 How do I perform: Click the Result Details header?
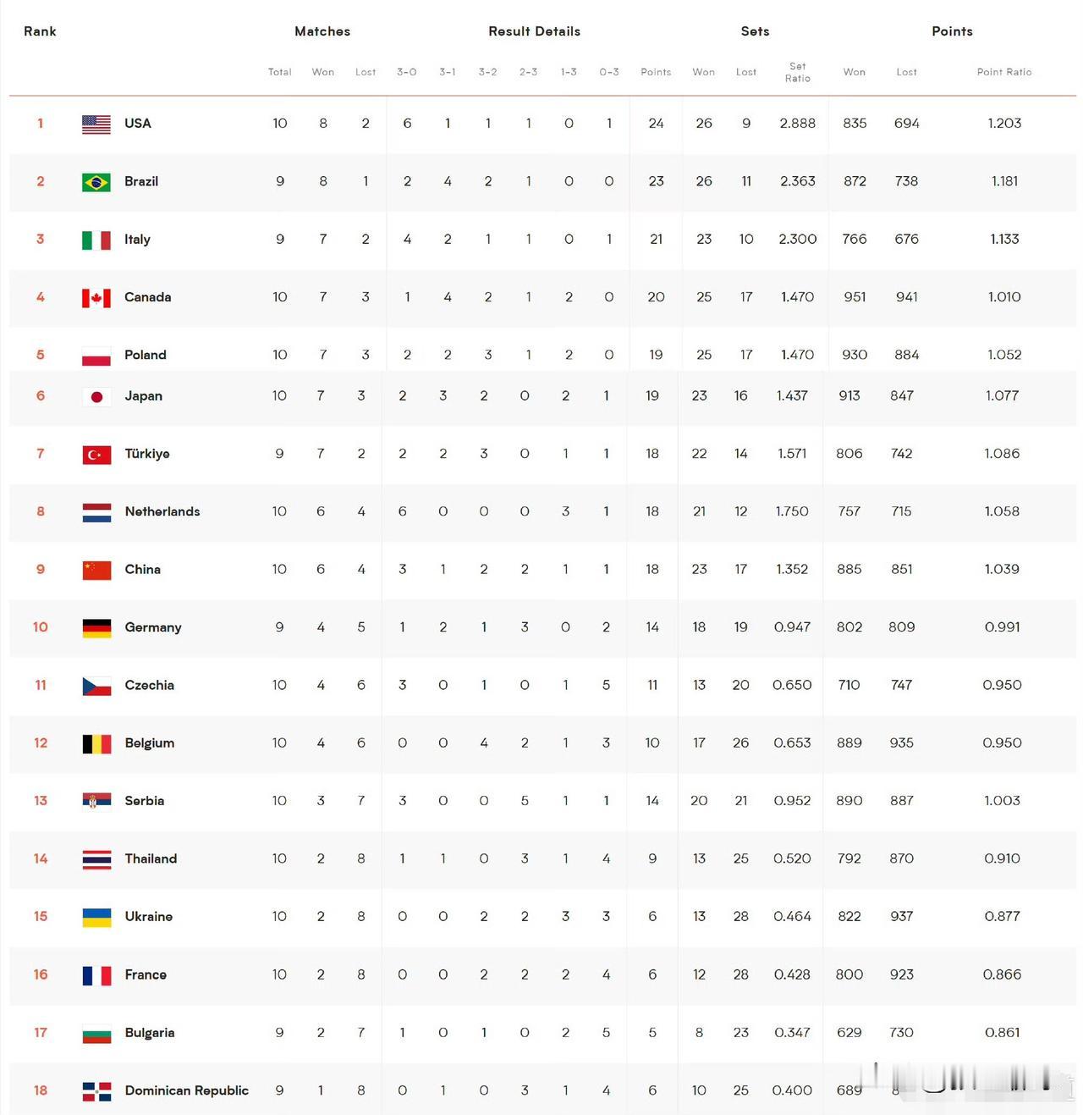[x=535, y=31]
